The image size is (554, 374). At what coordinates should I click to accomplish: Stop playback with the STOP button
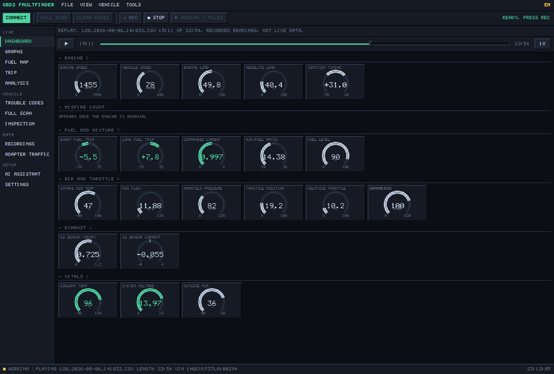156,18
